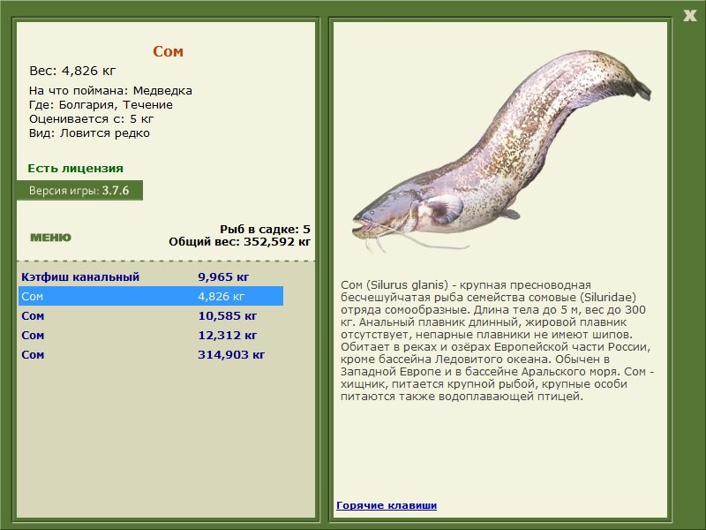Open the Горячие клавиши link
Image resolution: width=706 pixels, height=530 pixels.
coord(387,505)
